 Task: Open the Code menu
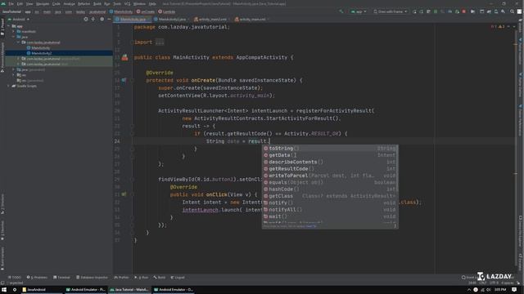coord(56,3)
